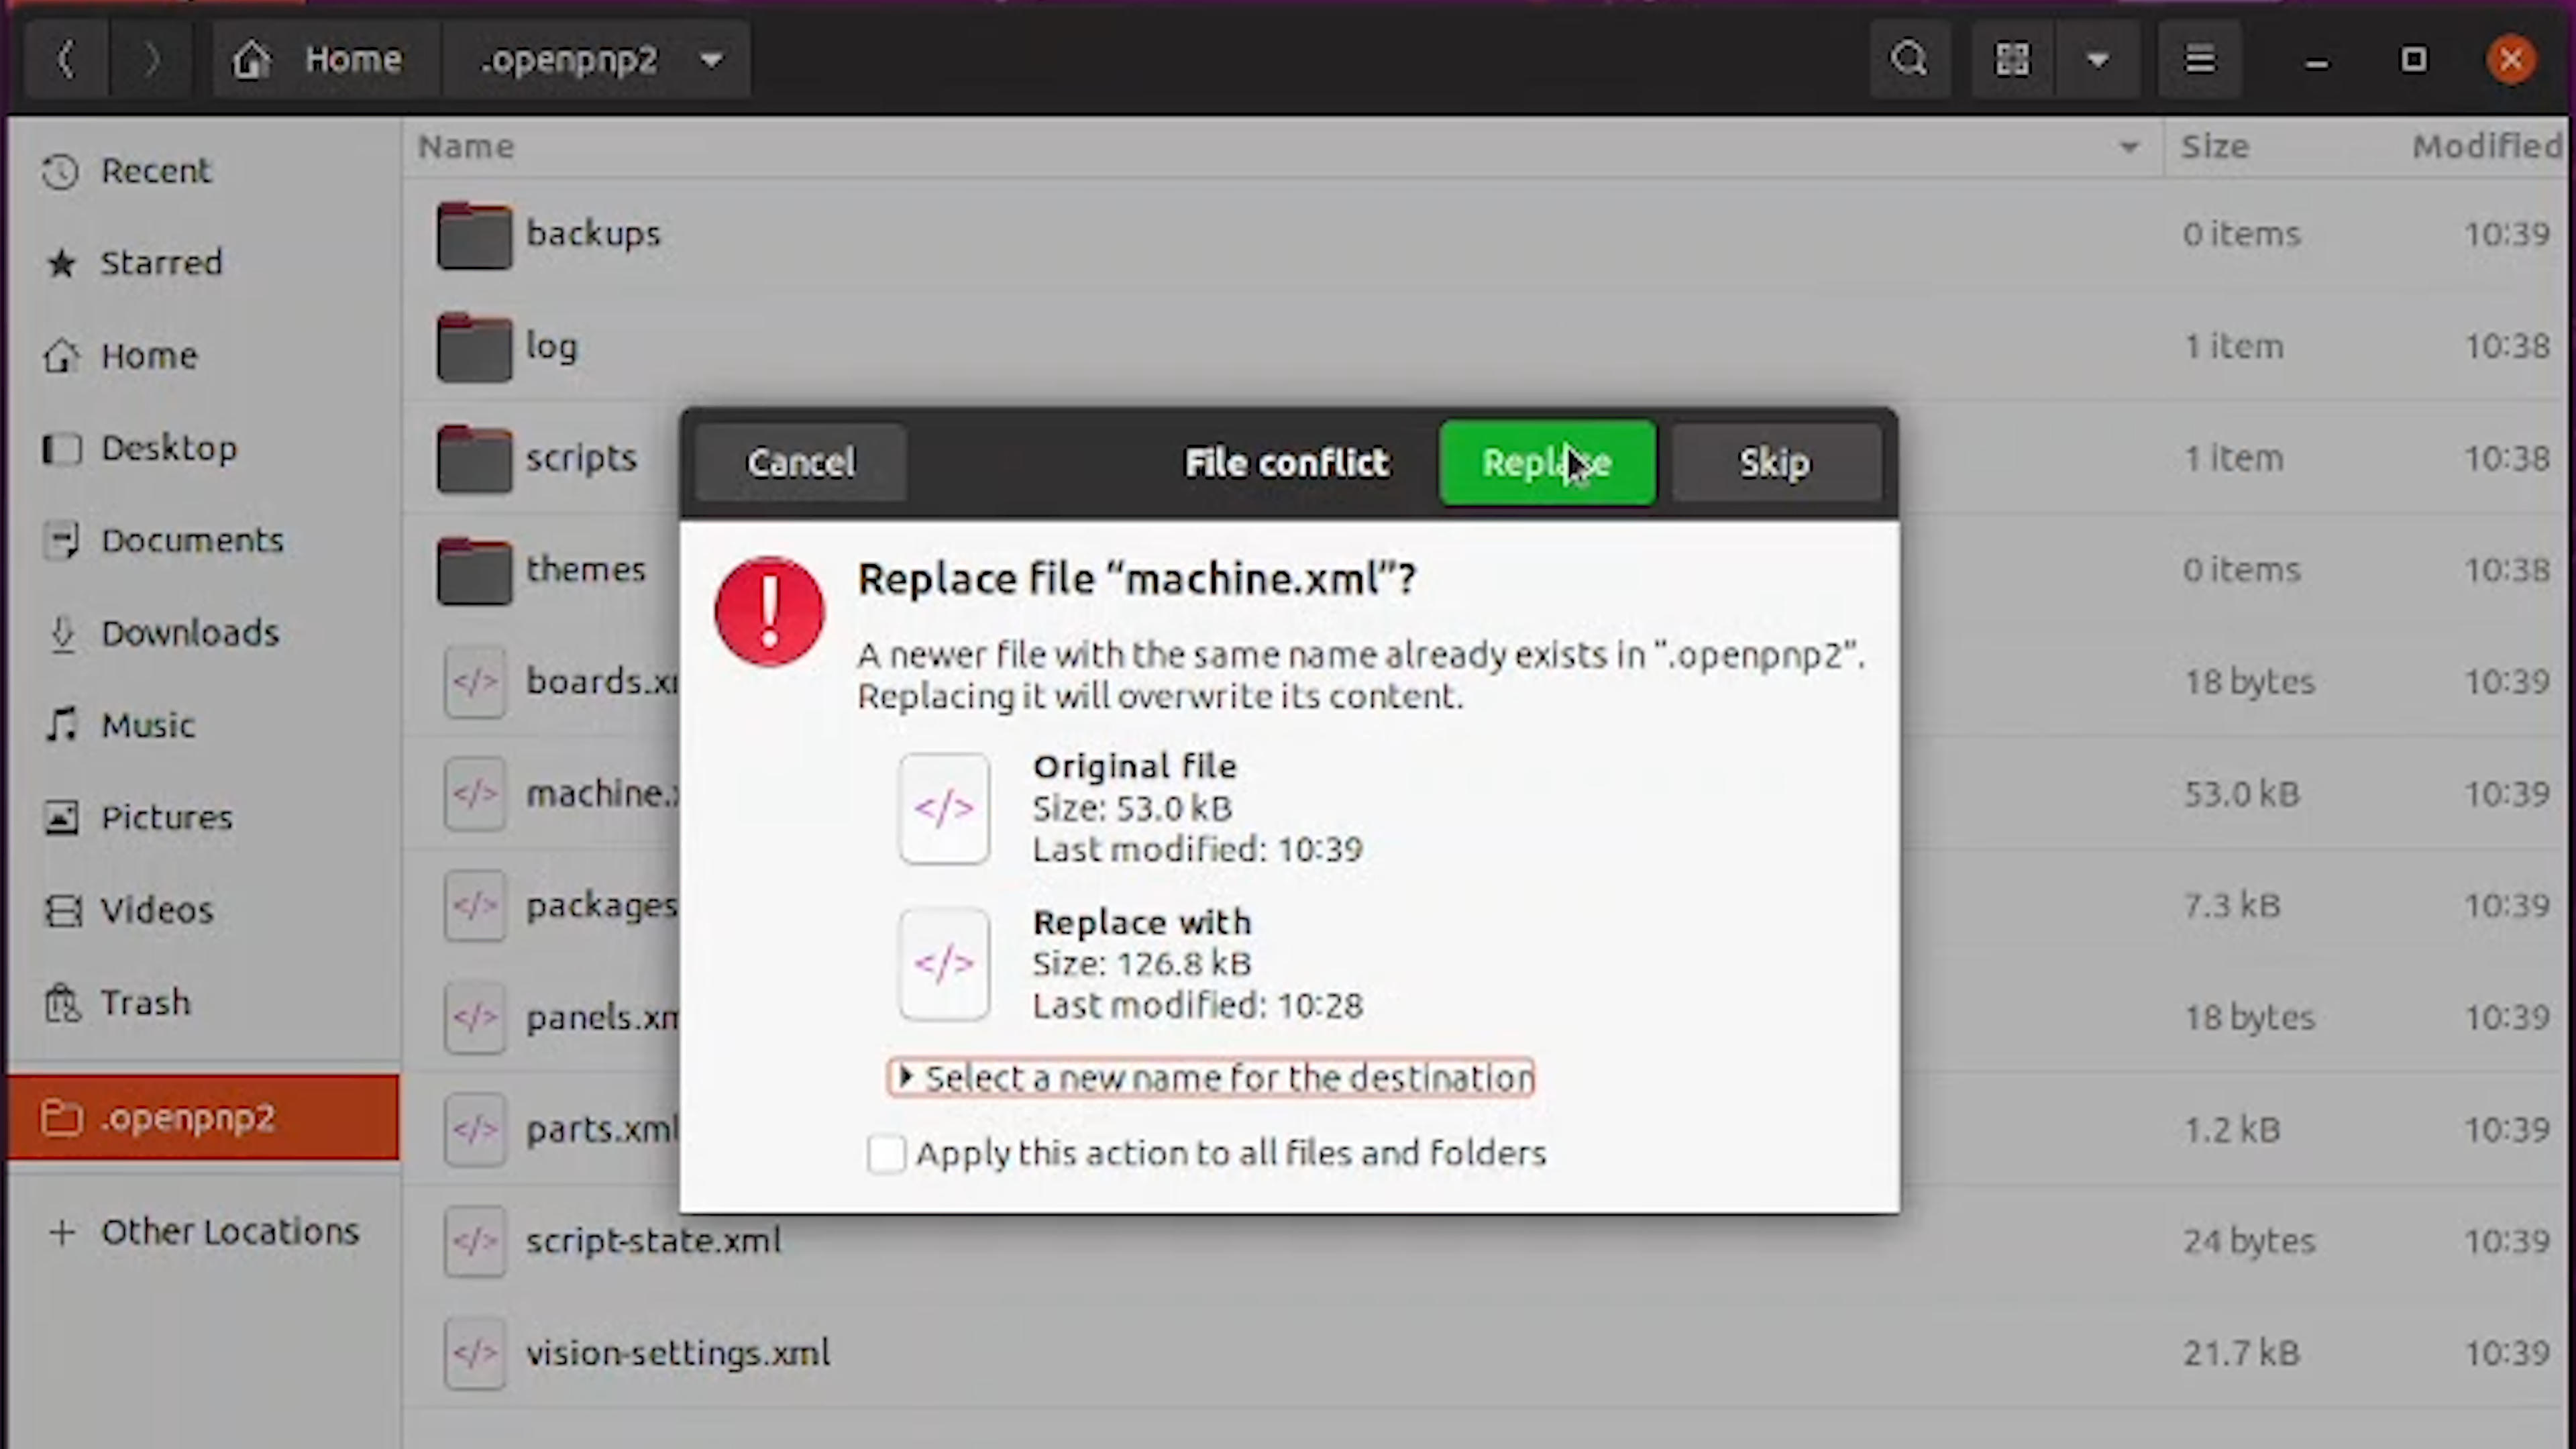Viewport: 2576px width, 1449px height.
Task: Enable Apply this action to all files
Action: [x=886, y=1154]
